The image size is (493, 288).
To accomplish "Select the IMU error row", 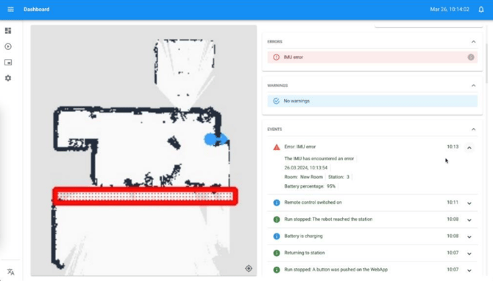I will (x=372, y=57).
